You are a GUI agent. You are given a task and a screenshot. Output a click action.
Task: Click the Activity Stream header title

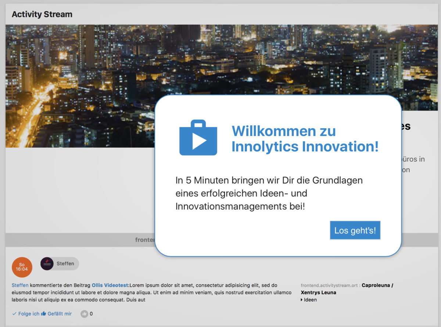point(42,14)
